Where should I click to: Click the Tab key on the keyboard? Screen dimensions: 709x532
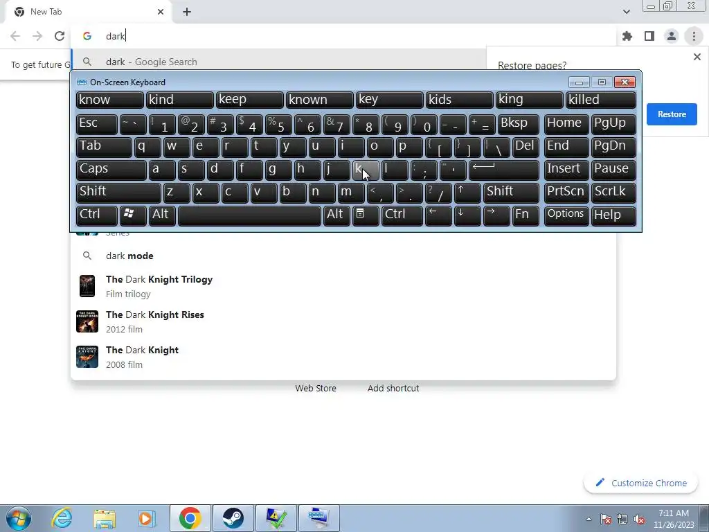[x=104, y=147]
